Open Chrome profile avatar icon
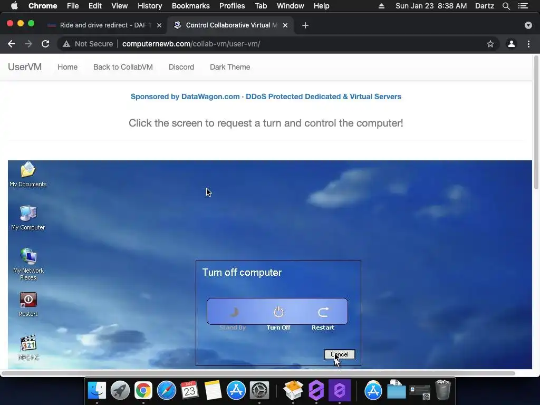 [512, 44]
